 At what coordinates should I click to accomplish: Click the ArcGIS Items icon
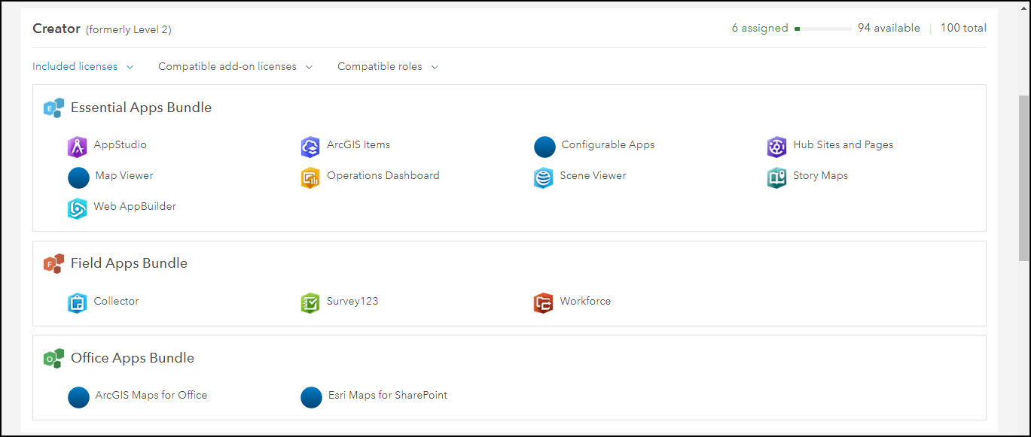[x=310, y=147]
